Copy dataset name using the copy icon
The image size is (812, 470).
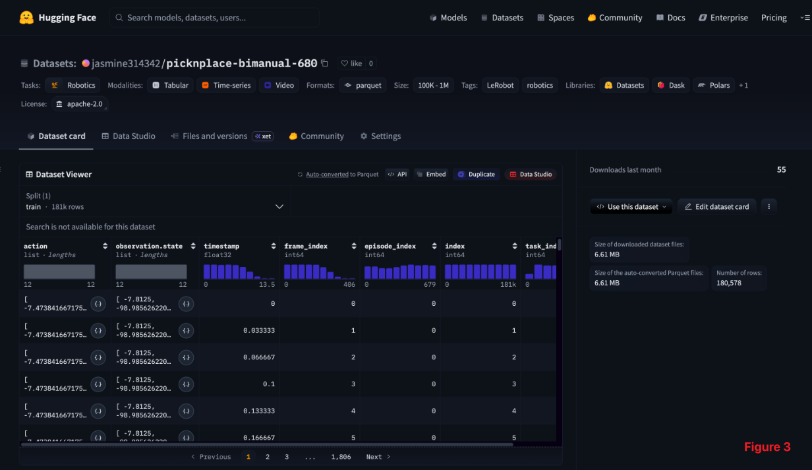click(x=324, y=63)
